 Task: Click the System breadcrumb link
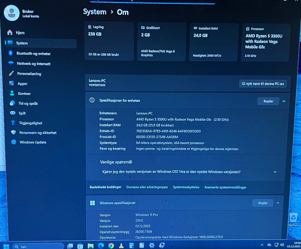tap(95, 12)
